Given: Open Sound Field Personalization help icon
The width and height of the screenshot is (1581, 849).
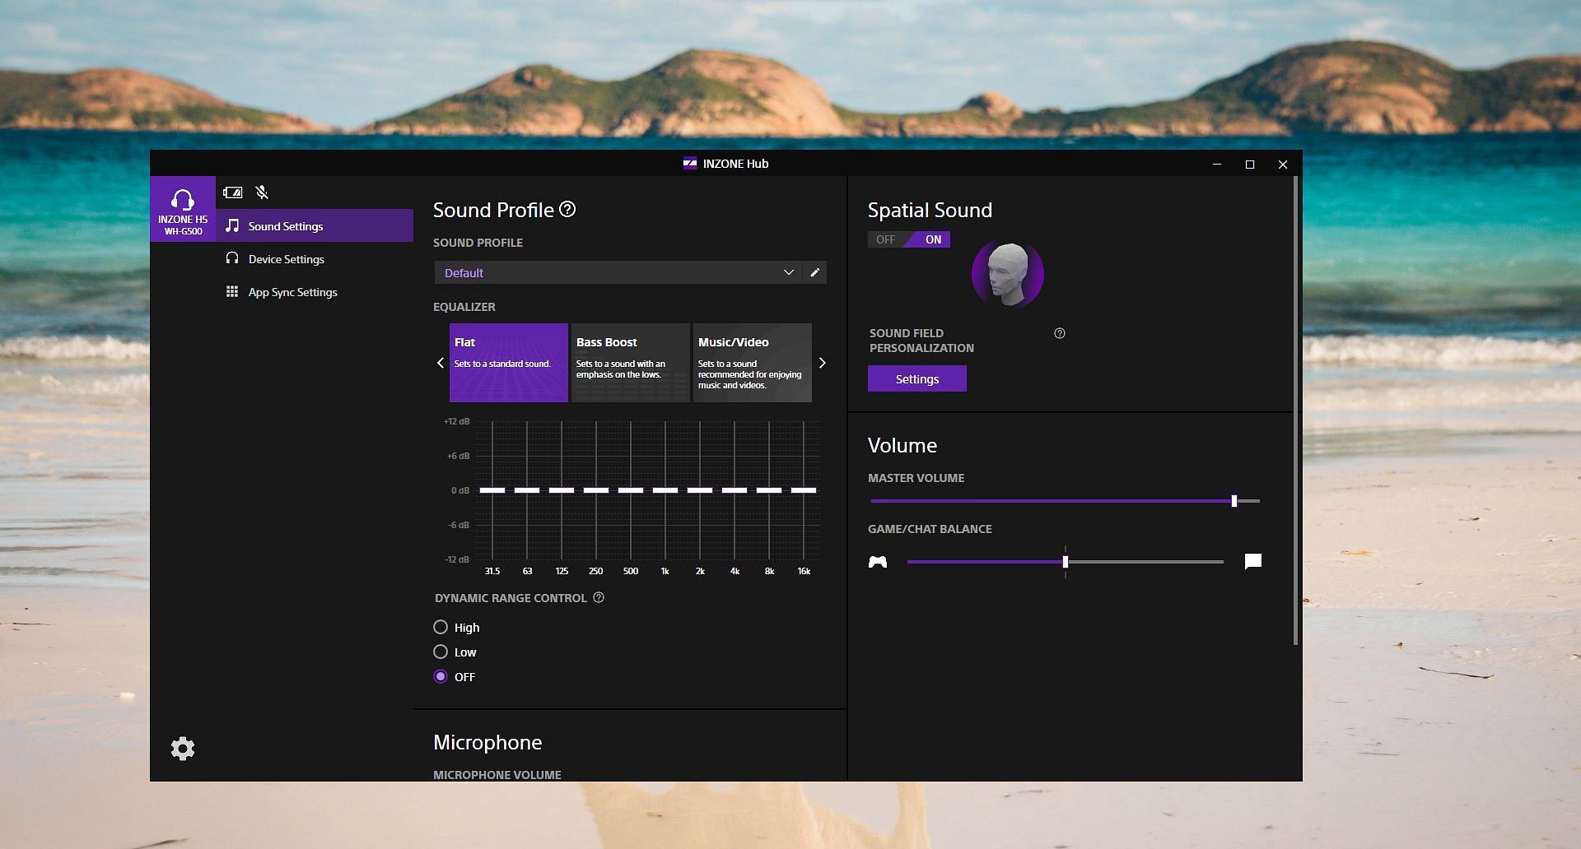Looking at the screenshot, I should 1060,333.
